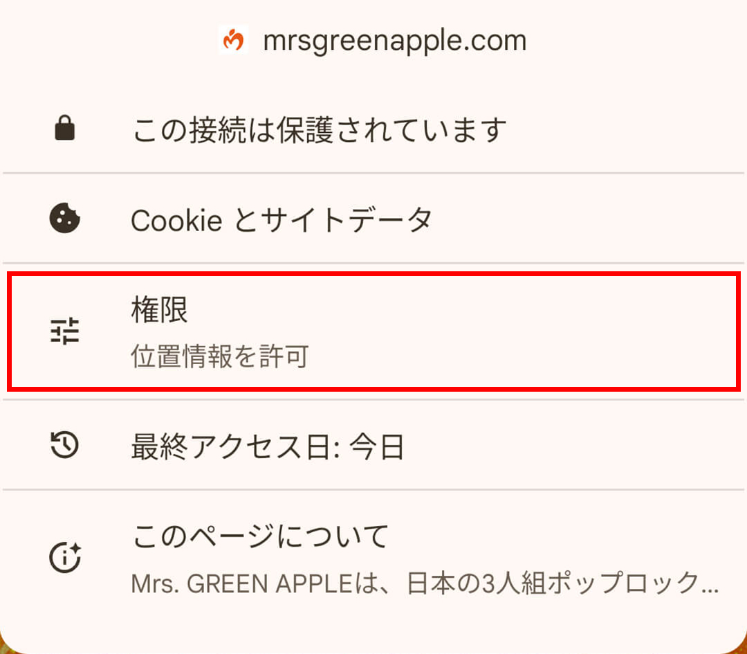Tap the '位置情報を許可' subtitle text
747x654 pixels.
pyautogui.click(x=219, y=357)
